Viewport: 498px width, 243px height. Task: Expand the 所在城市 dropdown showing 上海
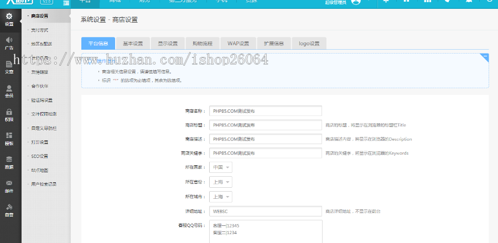coord(221,197)
